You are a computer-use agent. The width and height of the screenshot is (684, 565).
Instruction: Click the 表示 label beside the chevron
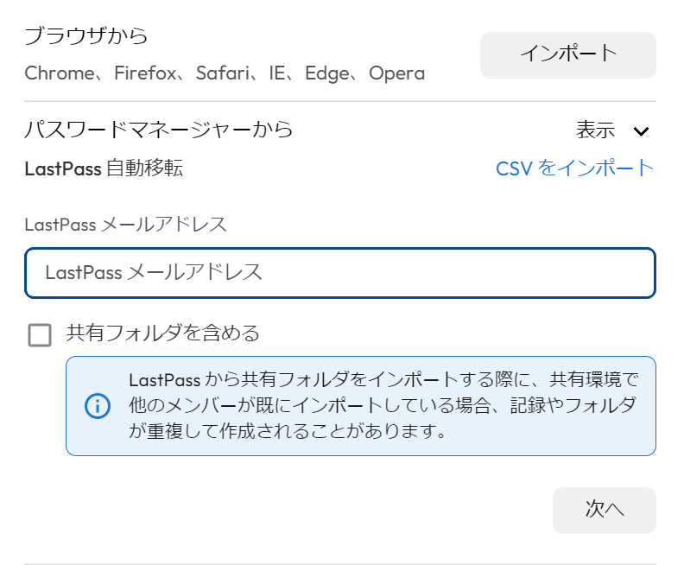[595, 130]
